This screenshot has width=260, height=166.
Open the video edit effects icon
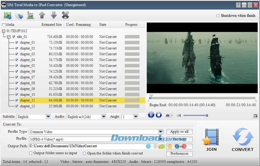(30, 15)
